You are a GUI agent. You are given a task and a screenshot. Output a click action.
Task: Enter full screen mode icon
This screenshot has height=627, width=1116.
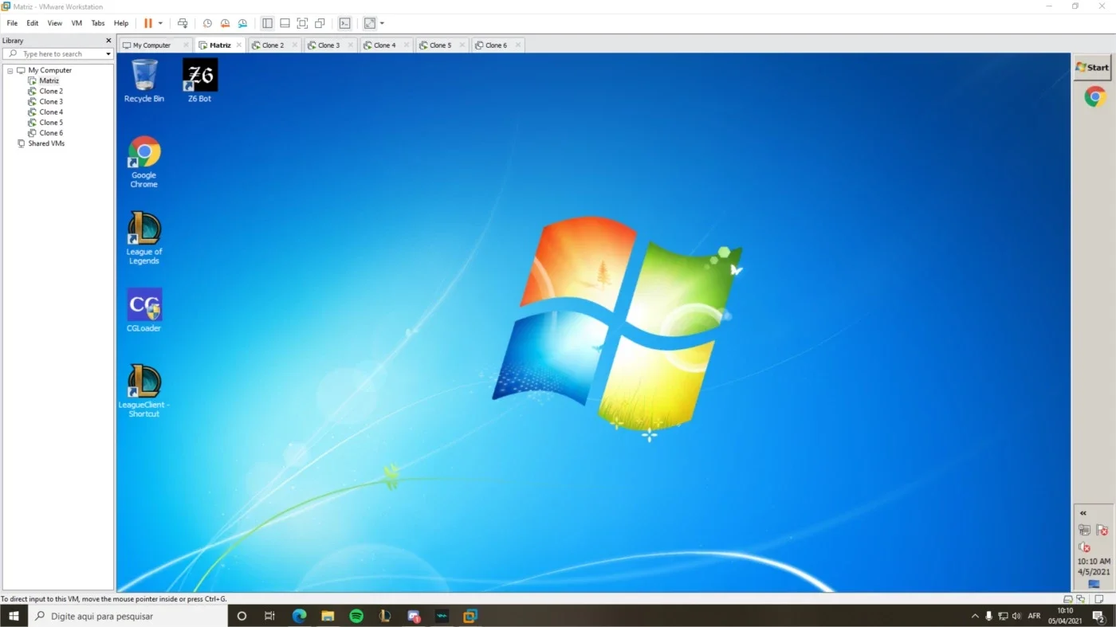[x=302, y=23]
